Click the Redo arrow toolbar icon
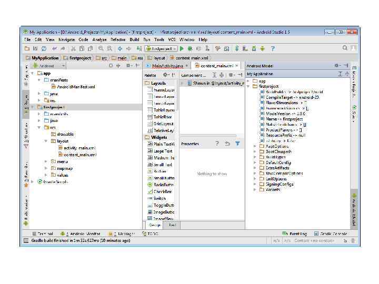379x284 pixels. (x=63, y=49)
